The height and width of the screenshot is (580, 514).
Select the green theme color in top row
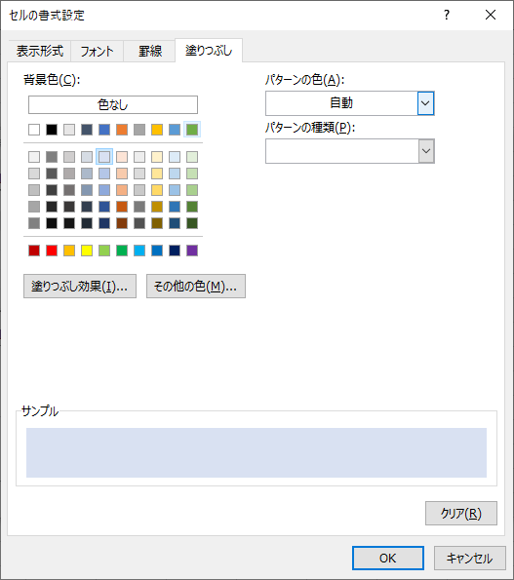point(192,130)
